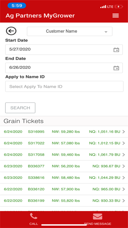Tap the back arrow icon
128x228 pixels.
pyautogui.click(x=11, y=31)
